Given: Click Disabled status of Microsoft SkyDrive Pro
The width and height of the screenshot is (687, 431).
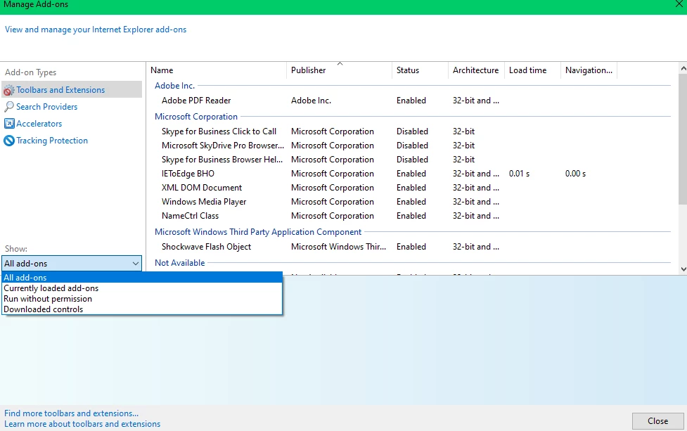Looking at the screenshot, I should pos(412,146).
